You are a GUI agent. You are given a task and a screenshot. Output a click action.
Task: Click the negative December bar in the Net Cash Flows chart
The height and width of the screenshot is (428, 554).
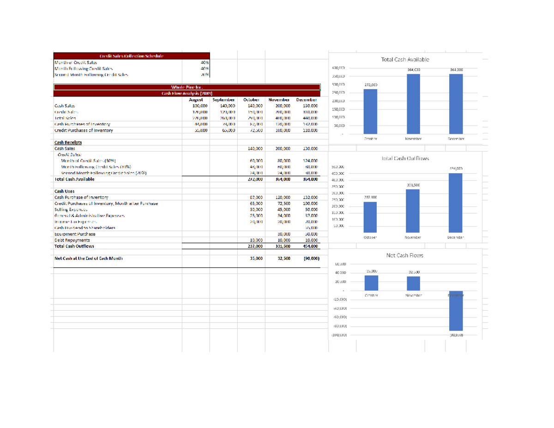[x=455, y=315]
